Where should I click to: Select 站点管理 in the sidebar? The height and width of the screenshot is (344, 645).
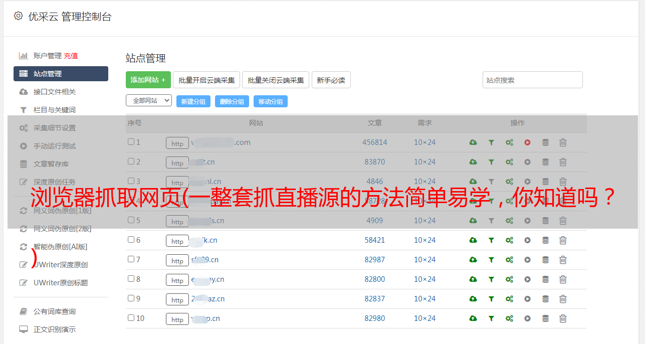tap(61, 74)
